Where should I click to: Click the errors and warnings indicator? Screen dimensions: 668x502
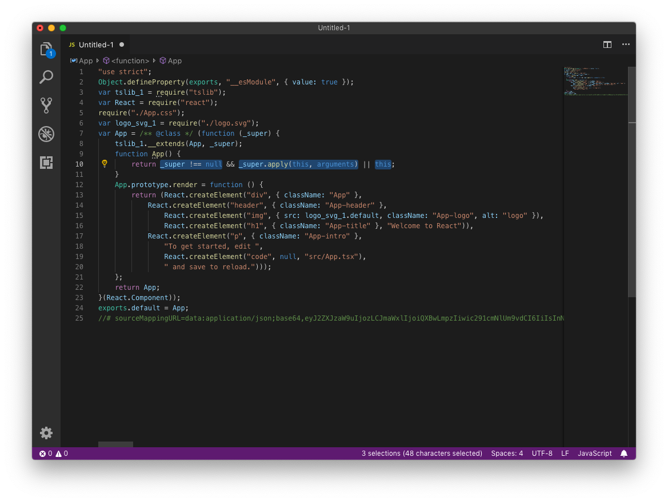pyautogui.click(x=53, y=453)
